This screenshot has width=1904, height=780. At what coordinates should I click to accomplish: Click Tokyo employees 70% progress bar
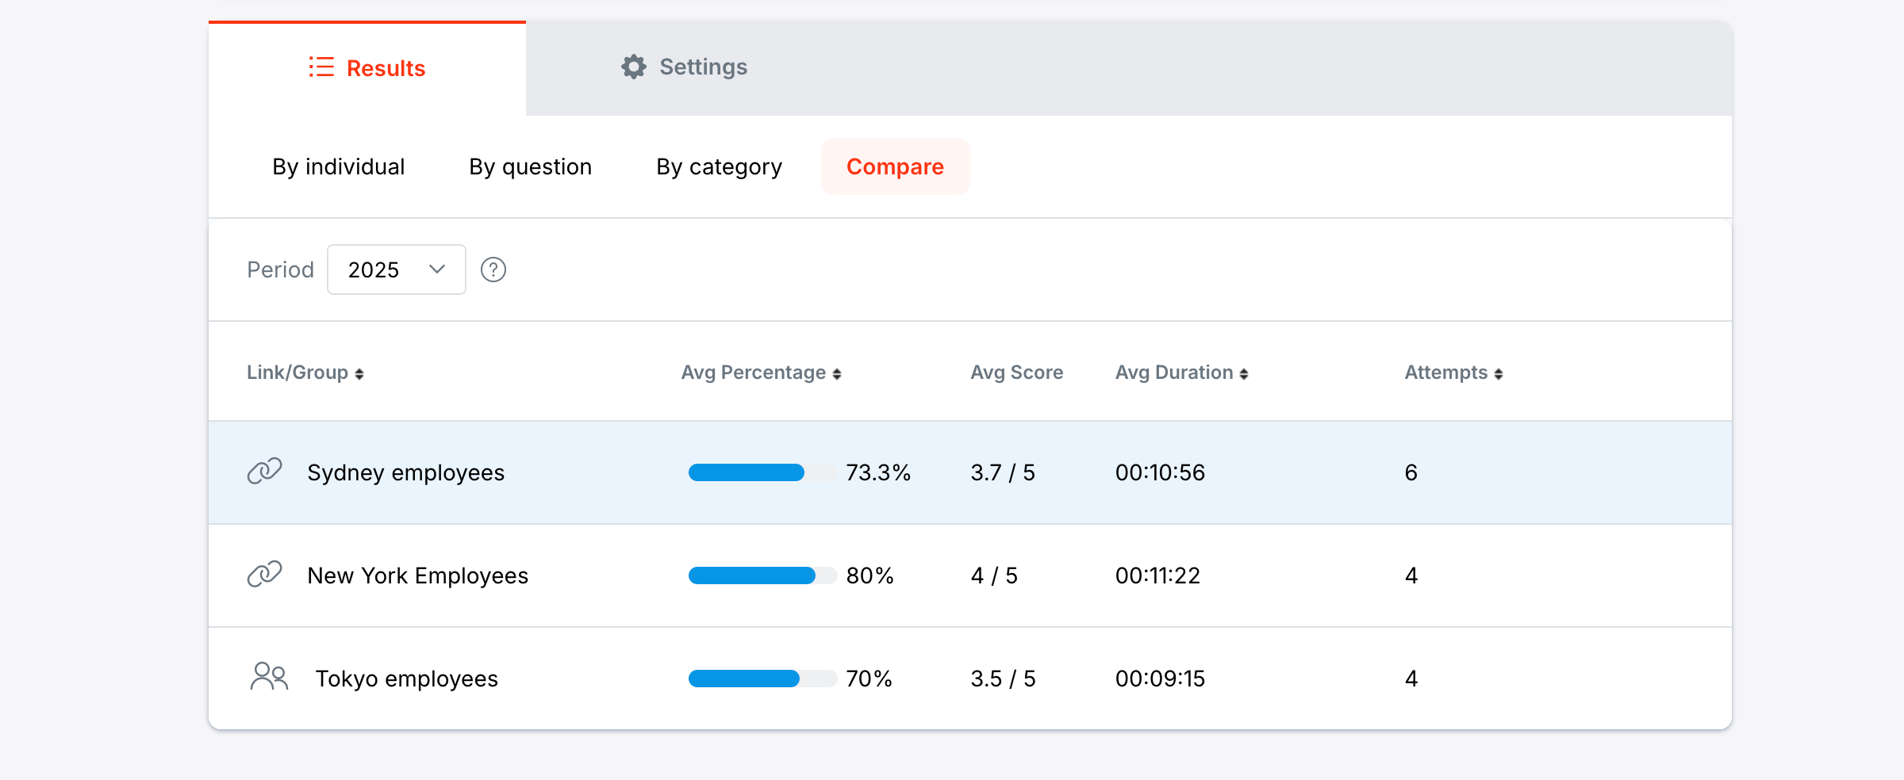point(762,679)
